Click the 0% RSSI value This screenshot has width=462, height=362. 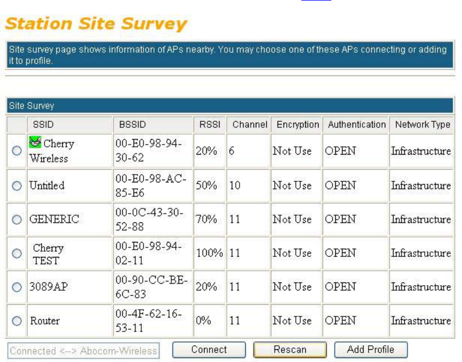(203, 321)
